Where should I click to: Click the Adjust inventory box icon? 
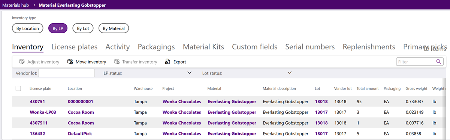pyautogui.click(x=22, y=62)
